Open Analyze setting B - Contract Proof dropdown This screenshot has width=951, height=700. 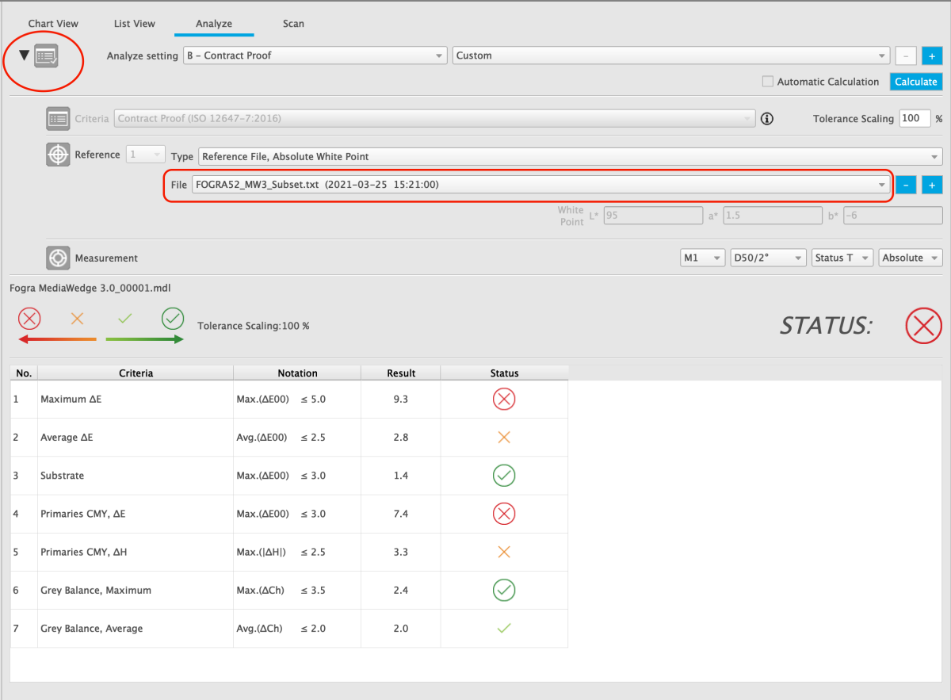click(315, 56)
